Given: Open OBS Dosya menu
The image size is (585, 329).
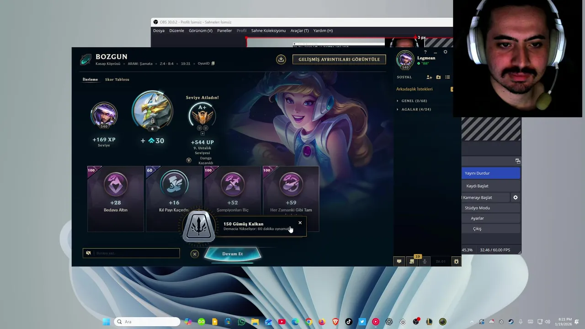Looking at the screenshot, I should [159, 31].
